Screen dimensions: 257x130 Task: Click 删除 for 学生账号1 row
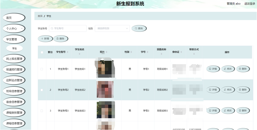pos(243,69)
